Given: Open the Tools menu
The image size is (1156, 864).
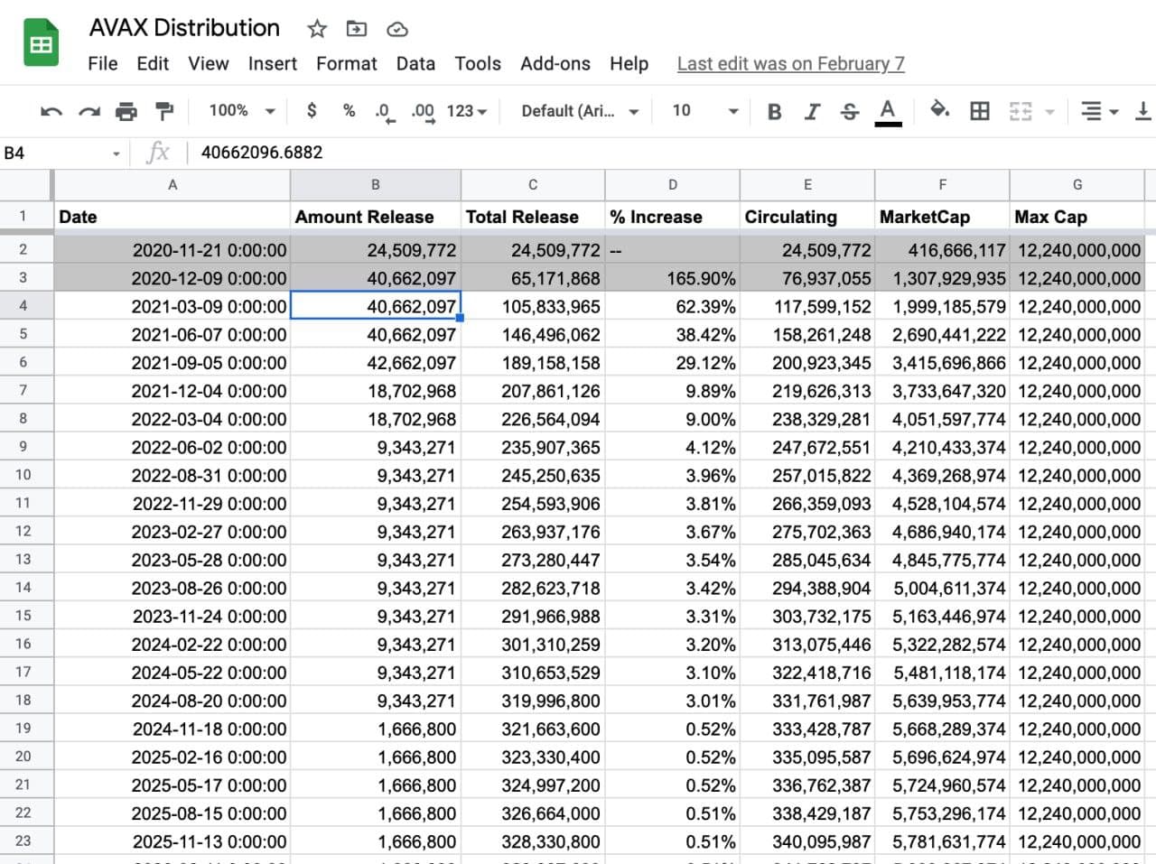Looking at the screenshot, I should (x=477, y=63).
